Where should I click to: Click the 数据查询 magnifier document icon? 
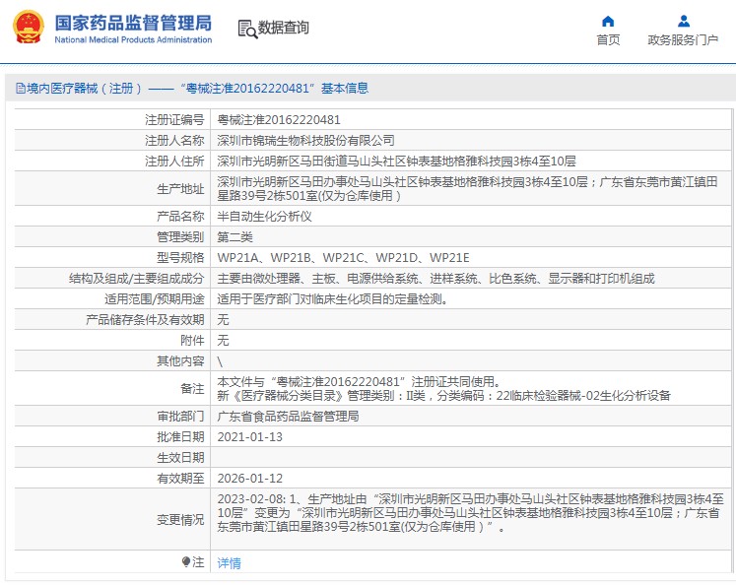[246, 29]
